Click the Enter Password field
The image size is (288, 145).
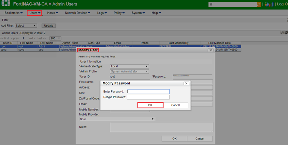coord(148,92)
